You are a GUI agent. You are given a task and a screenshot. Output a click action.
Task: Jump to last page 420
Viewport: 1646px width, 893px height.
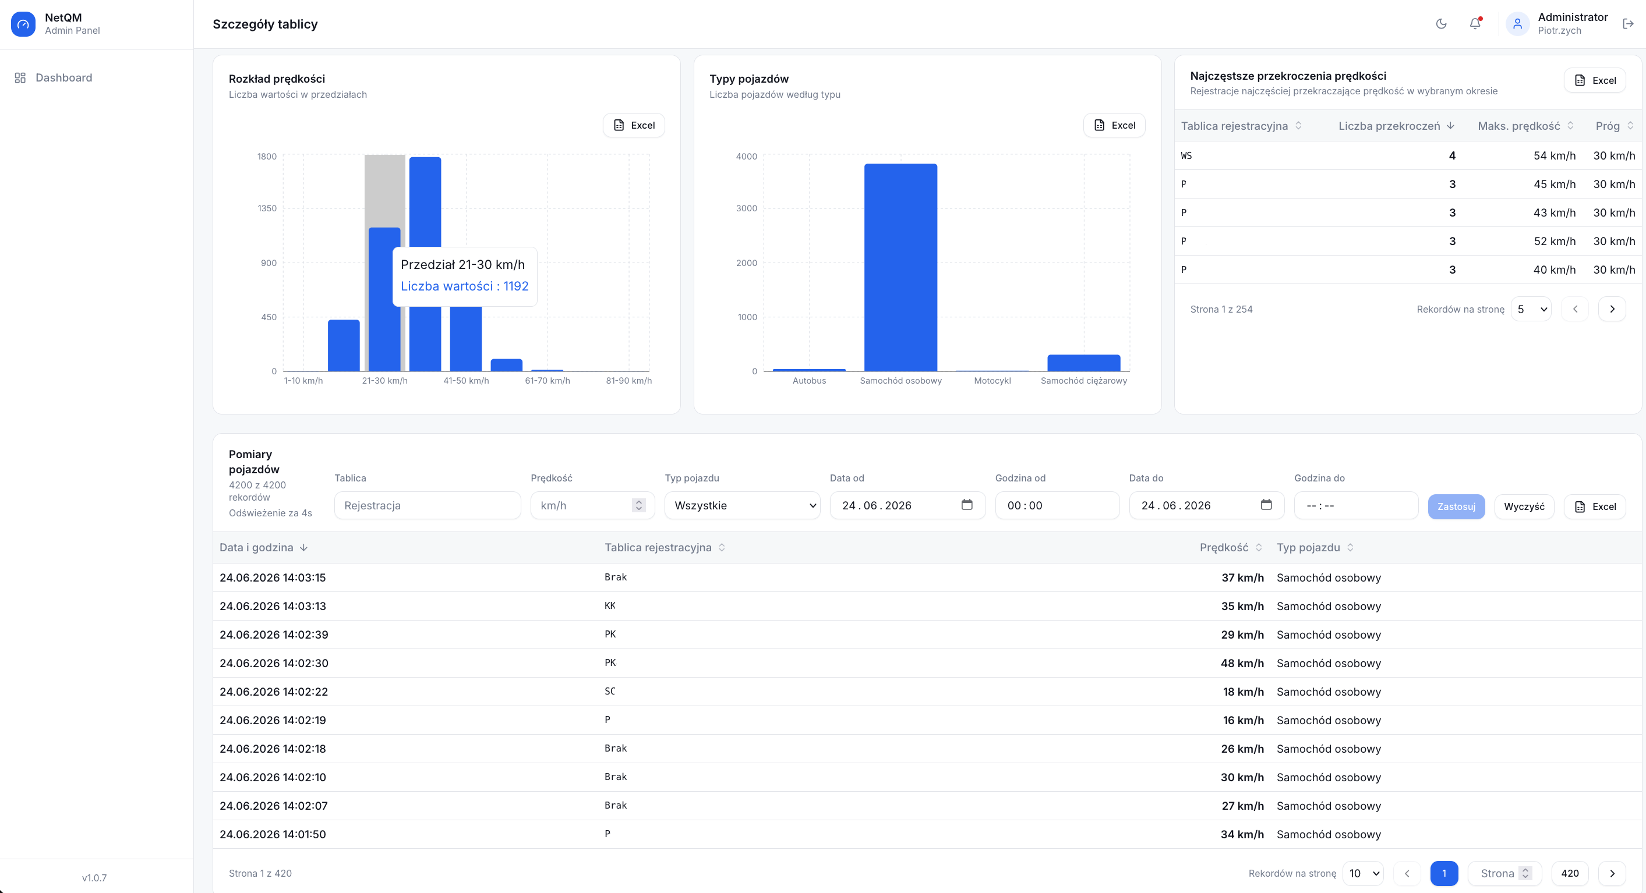pyautogui.click(x=1569, y=873)
